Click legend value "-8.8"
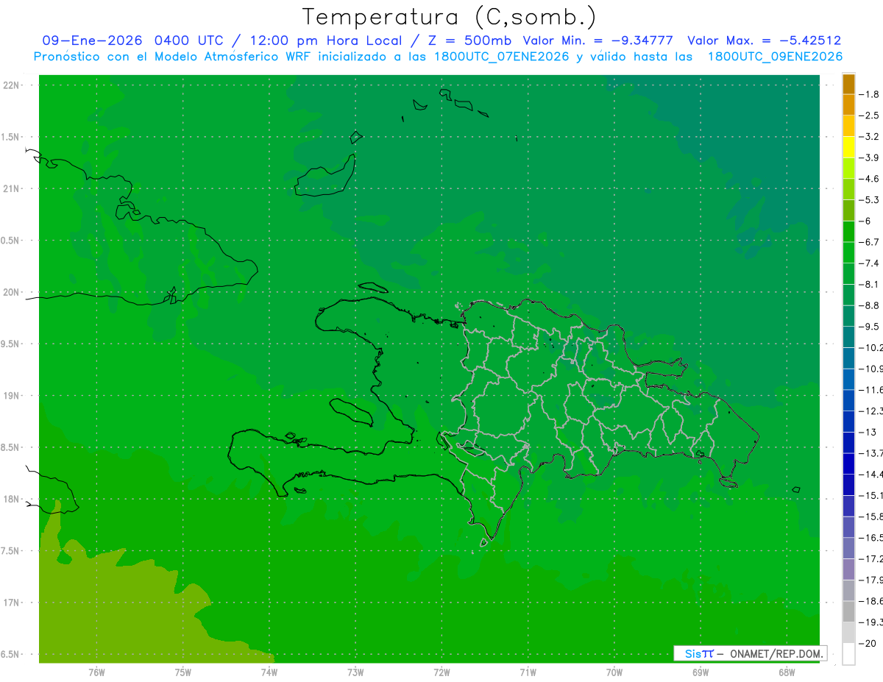This screenshot has height=682, width=883. (x=870, y=305)
